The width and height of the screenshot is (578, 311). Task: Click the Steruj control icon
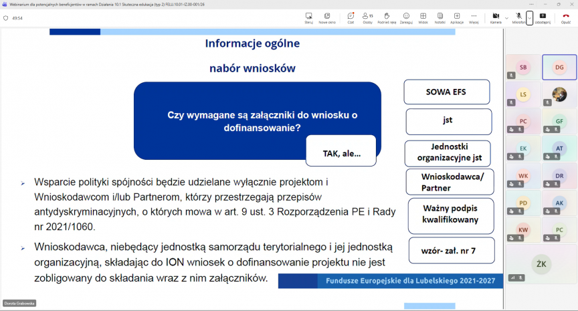click(308, 17)
